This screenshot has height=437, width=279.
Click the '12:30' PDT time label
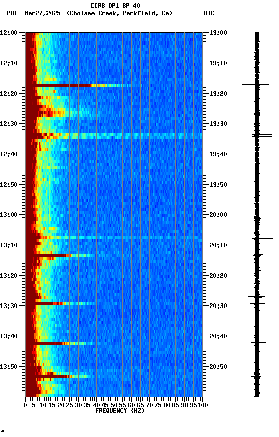click(x=9, y=124)
